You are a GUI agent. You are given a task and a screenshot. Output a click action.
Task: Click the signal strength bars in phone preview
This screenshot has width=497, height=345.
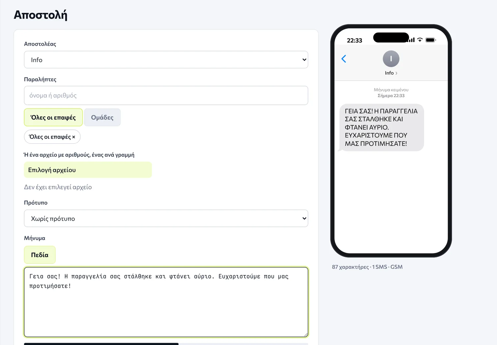412,40
